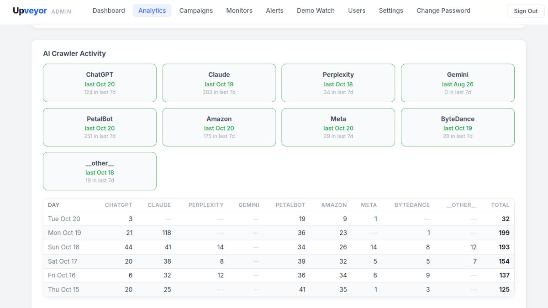Click the CLAUDE column header
The width and height of the screenshot is (548, 308).
tap(159, 205)
